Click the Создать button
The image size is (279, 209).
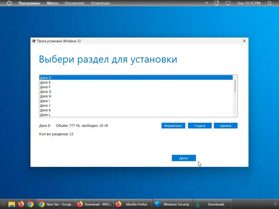click(x=200, y=126)
